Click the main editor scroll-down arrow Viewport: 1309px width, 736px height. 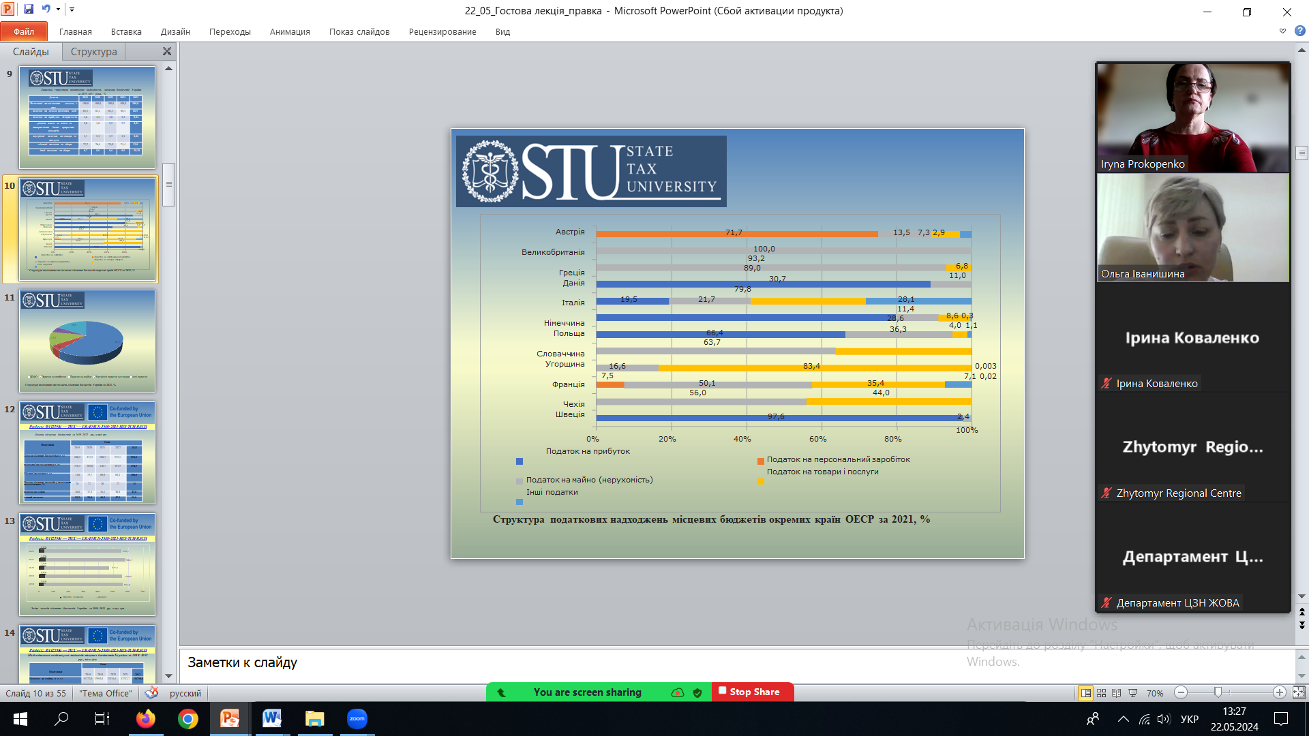[1302, 596]
